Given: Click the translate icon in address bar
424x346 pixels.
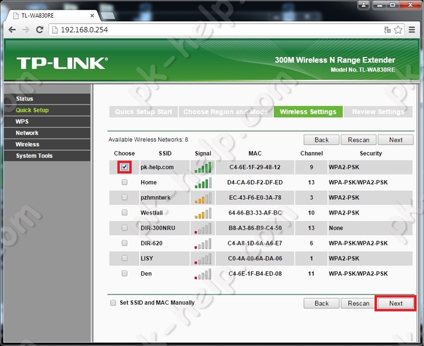Looking at the screenshot, I should pyautogui.click(x=387, y=30).
